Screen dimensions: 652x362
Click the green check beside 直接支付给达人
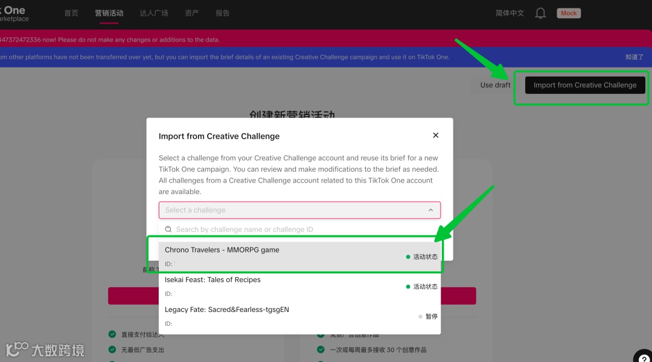pyautogui.click(x=112, y=334)
